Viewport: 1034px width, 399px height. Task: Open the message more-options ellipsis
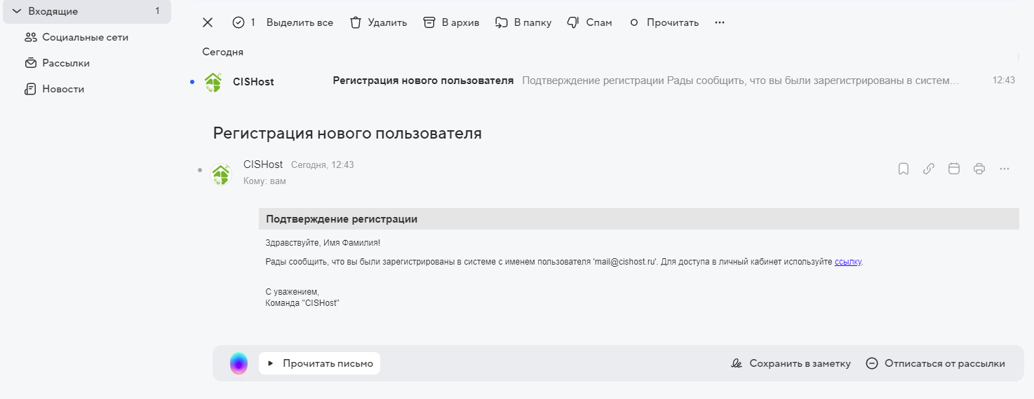click(x=1005, y=169)
